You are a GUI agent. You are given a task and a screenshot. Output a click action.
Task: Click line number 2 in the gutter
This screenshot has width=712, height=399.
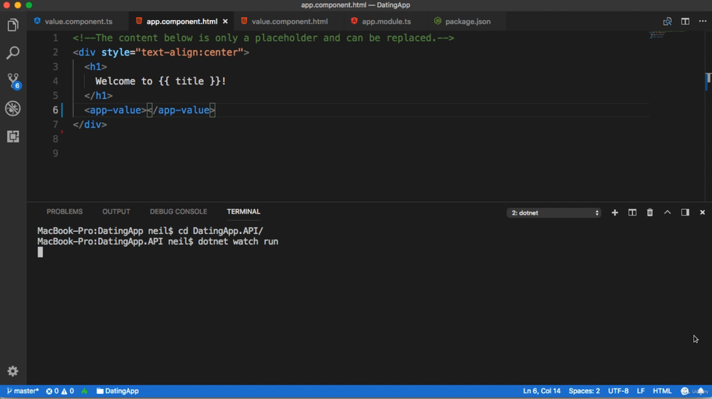[55, 52]
